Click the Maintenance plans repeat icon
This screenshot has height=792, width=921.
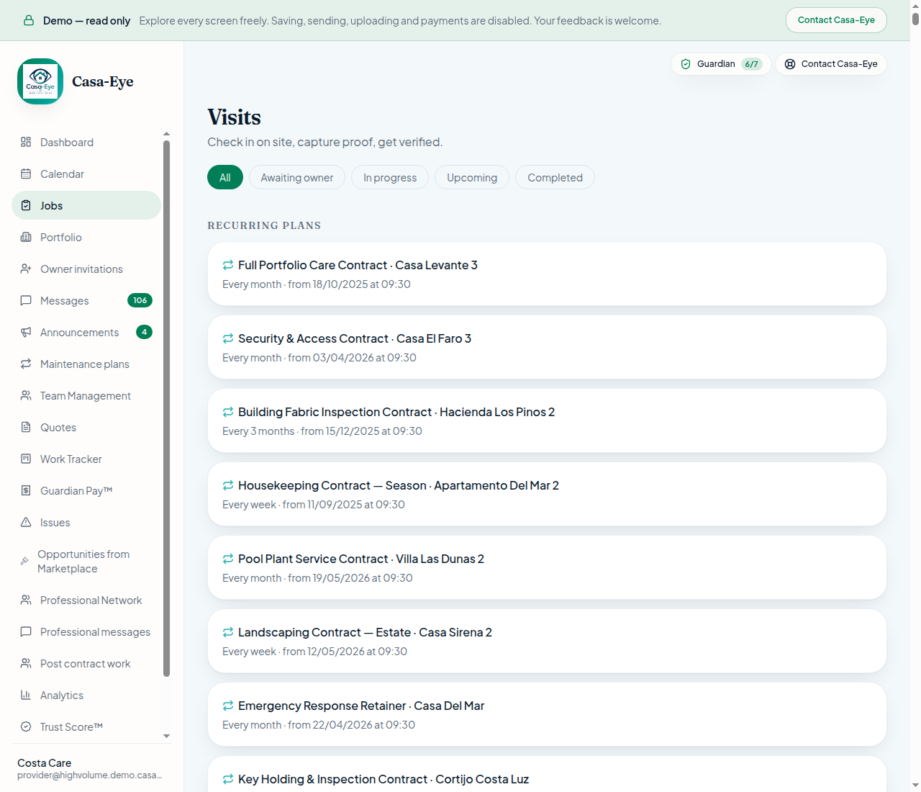26,364
